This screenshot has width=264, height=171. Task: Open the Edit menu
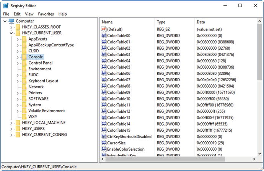click(x=17, y=14)
